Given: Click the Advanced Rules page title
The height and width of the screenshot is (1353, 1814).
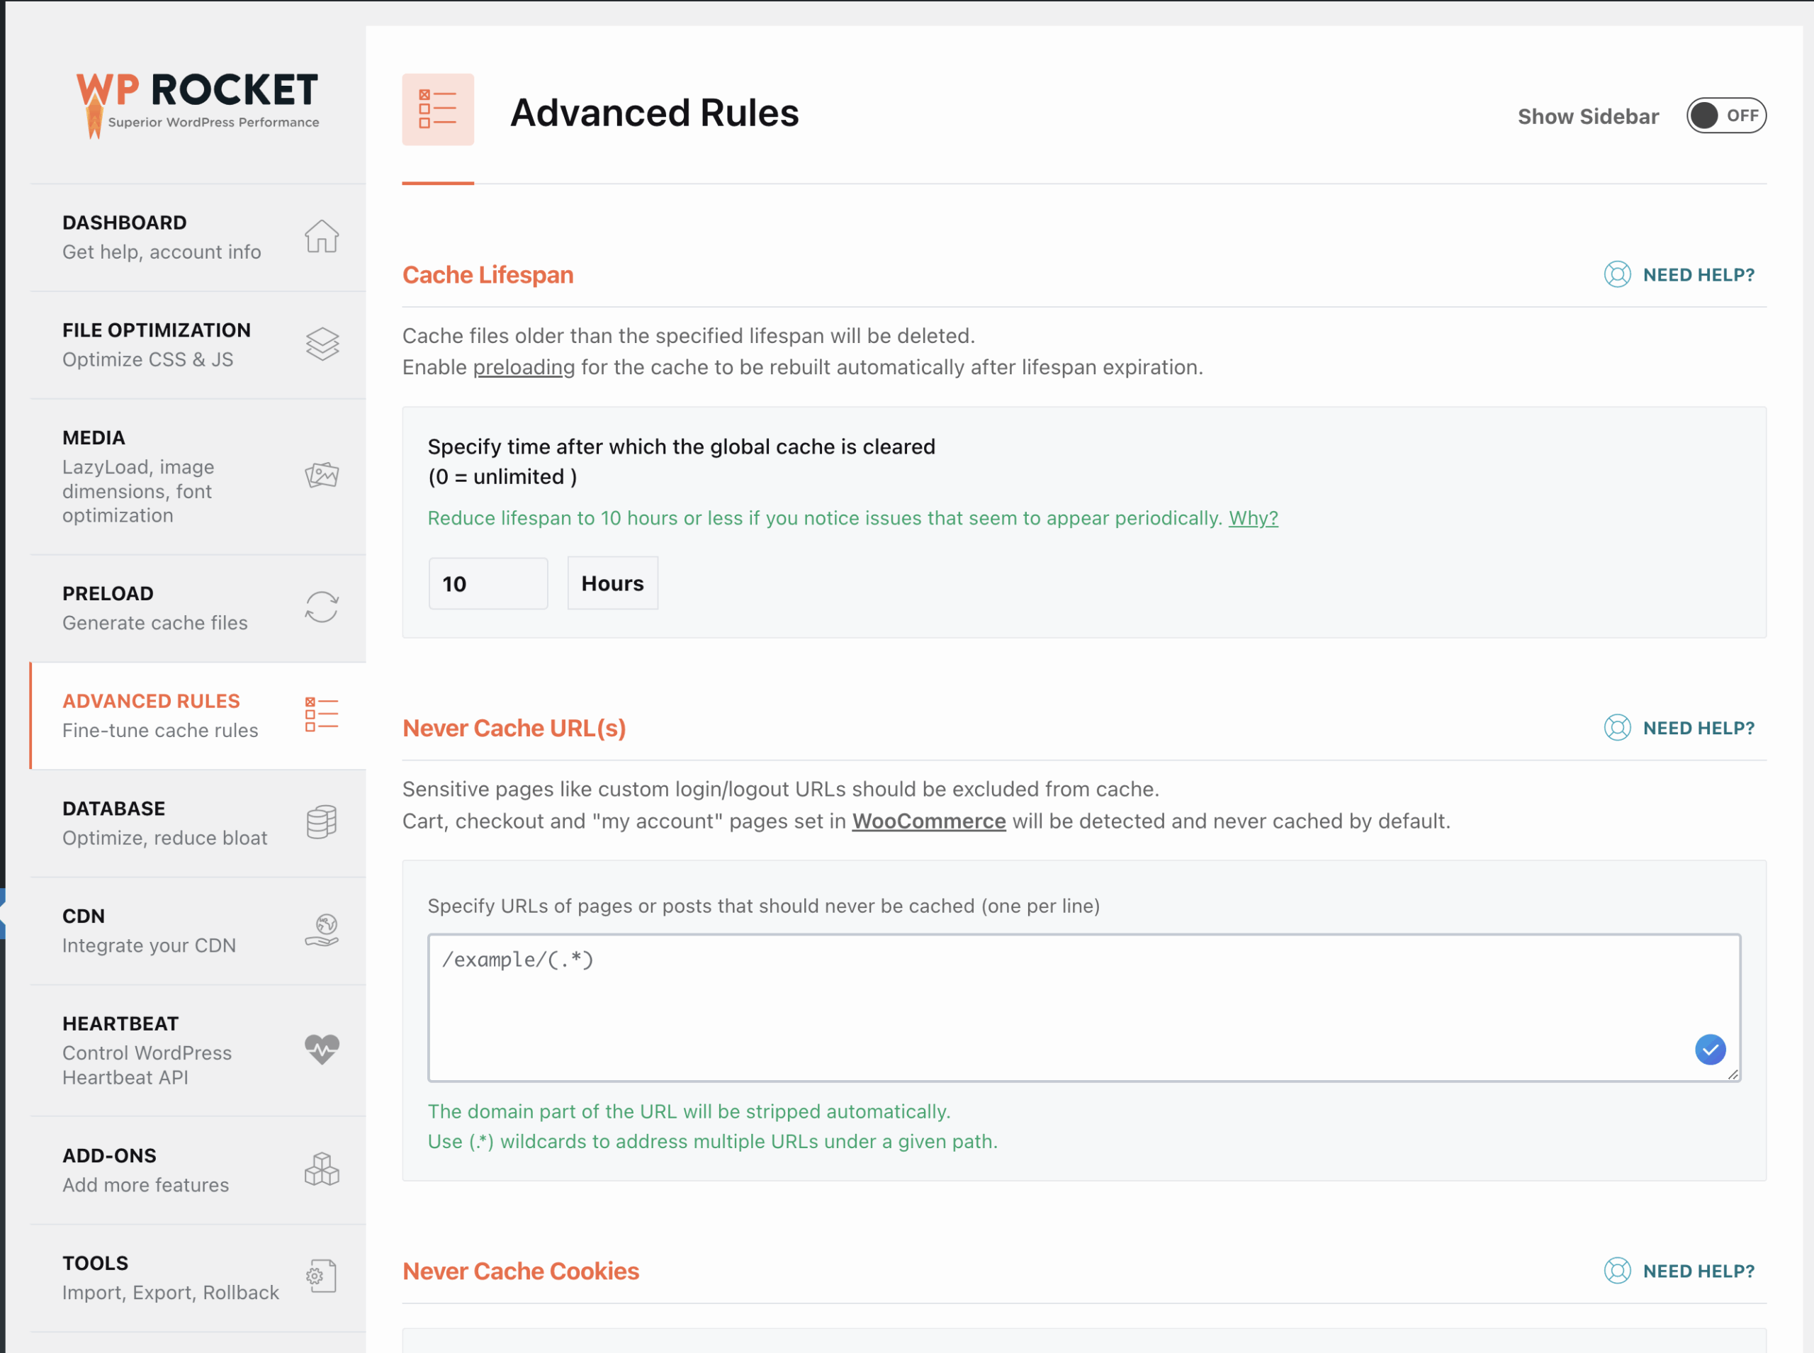Looking at the screenshot, I should (654, 112).
